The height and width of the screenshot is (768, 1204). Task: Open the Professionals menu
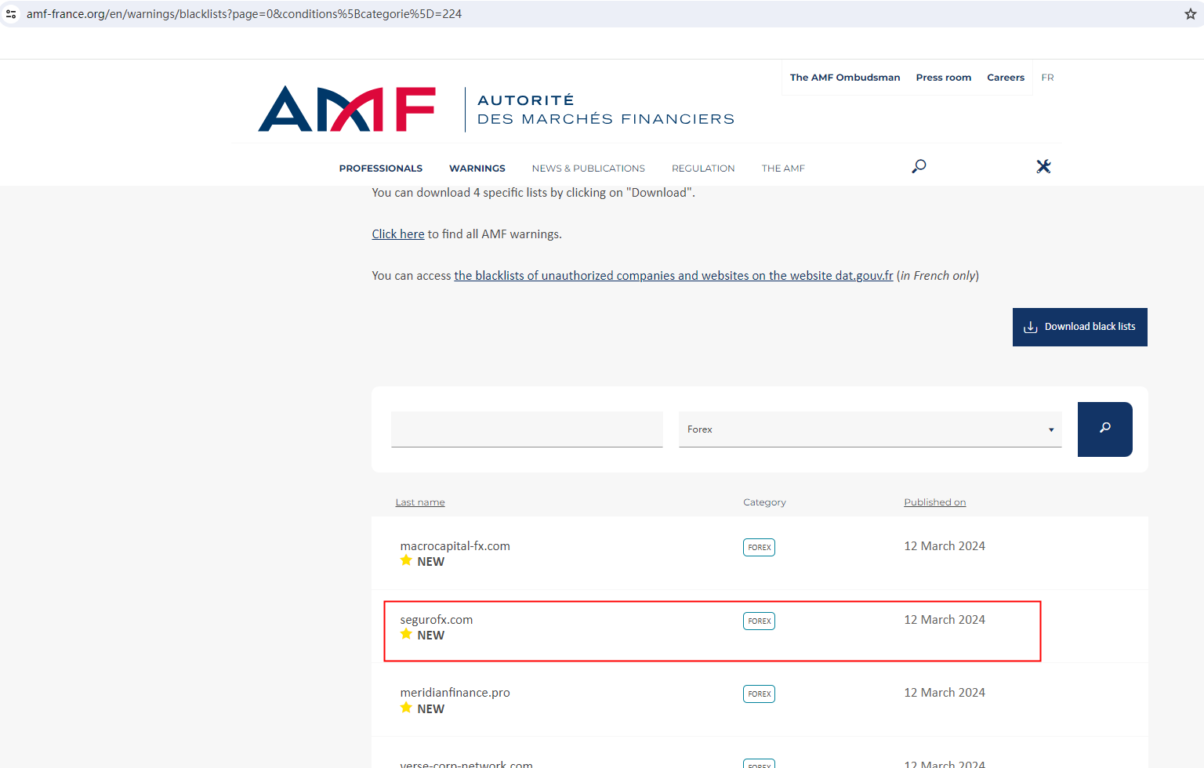click(x=380, y=168)
